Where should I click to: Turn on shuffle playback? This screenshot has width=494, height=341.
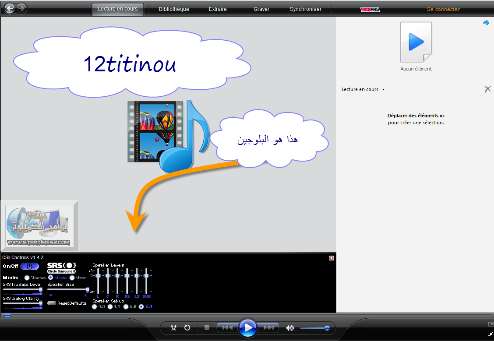click(174, 327)
